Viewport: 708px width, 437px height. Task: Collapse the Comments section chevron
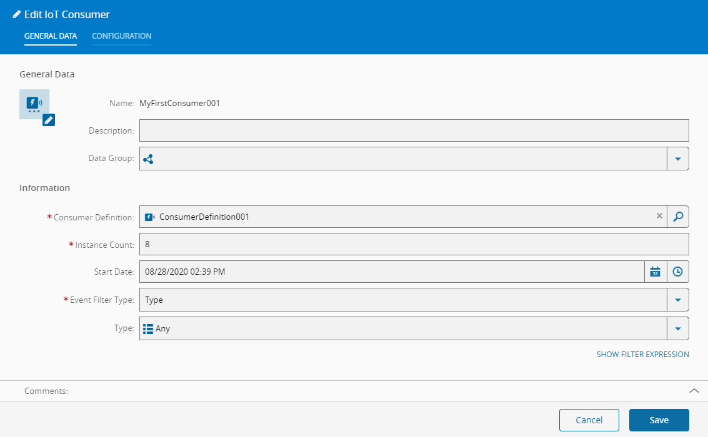tap(694, 391)
